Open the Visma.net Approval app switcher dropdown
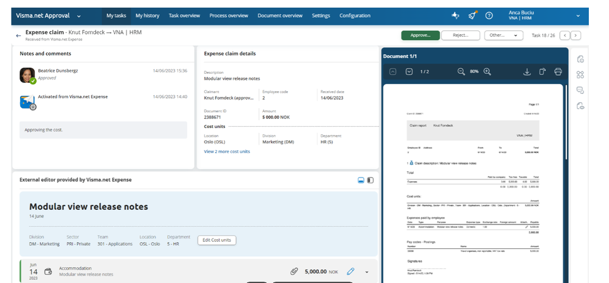The image size is (609, 283). [x=79, y=16]
